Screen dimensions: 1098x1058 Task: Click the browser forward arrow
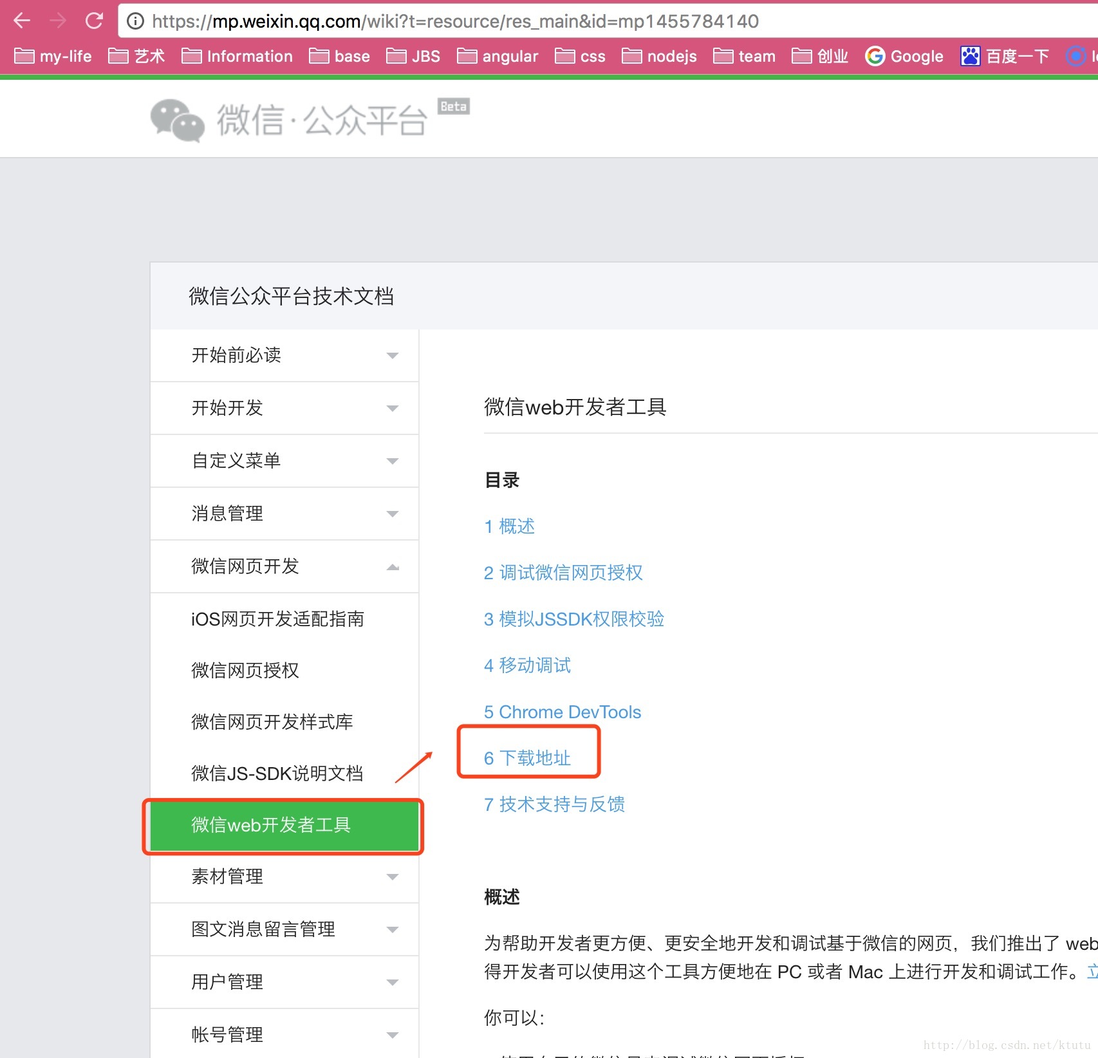(58, 21)
